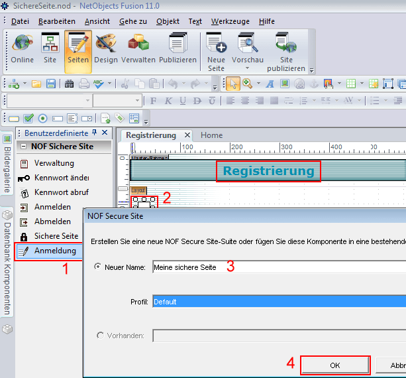Close the Registrierung tab
Viewport: 406px width, 378px height.
click(x=187, y=135)
